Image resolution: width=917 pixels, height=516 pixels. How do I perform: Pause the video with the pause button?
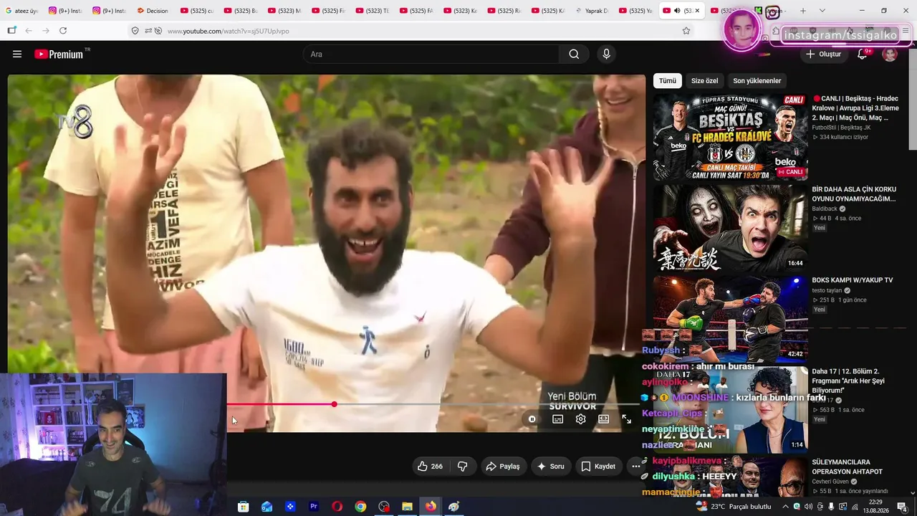532,419
